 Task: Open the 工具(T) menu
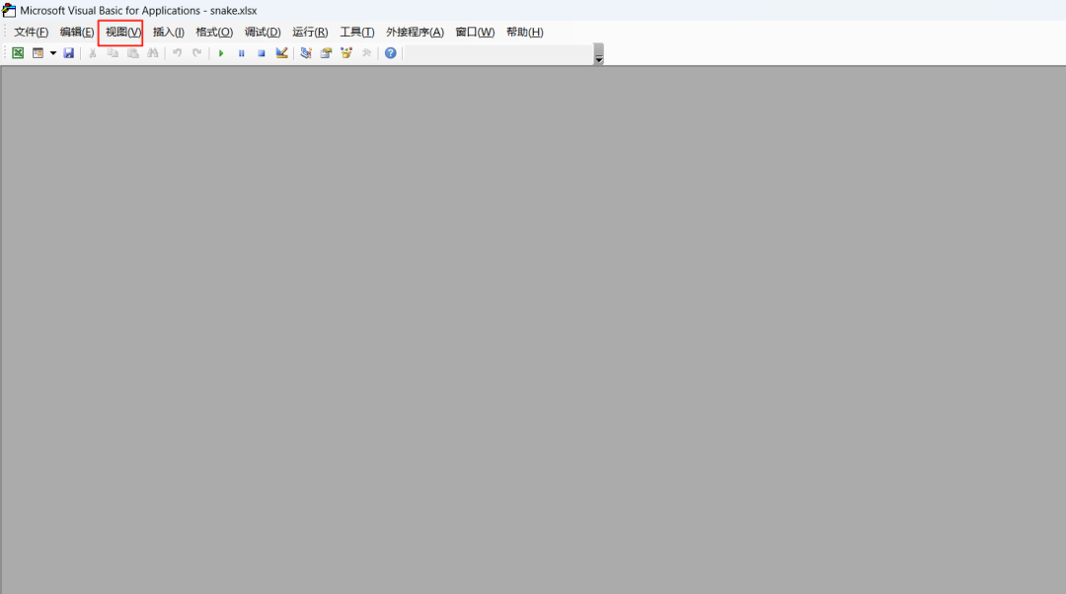(x=357, y=32)
